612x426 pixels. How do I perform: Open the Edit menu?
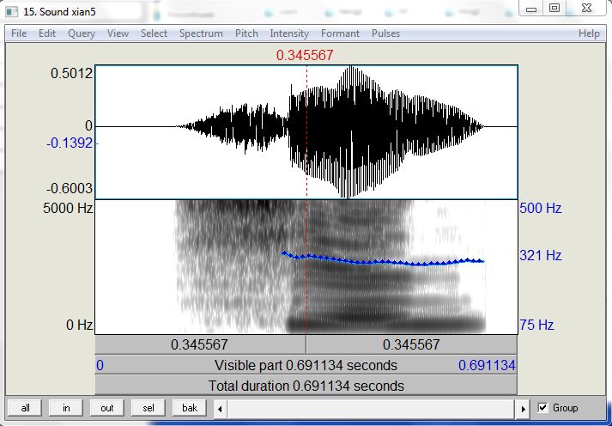47,33
